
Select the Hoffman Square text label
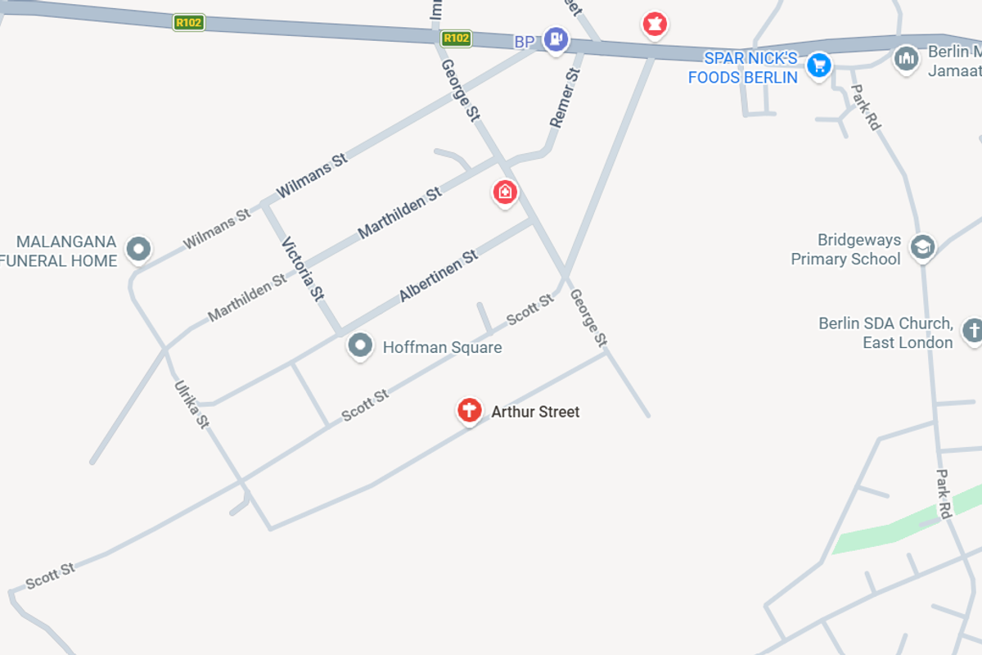443,347
